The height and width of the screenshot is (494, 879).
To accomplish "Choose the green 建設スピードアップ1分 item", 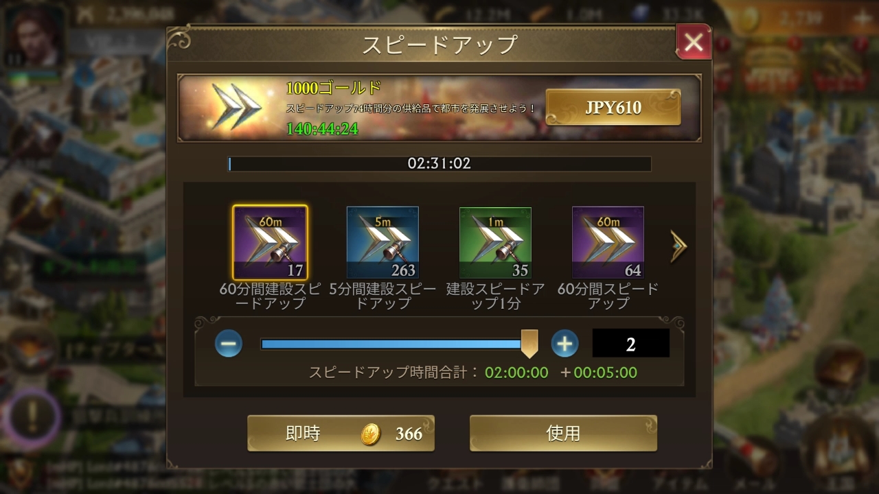I will [495, 243].
